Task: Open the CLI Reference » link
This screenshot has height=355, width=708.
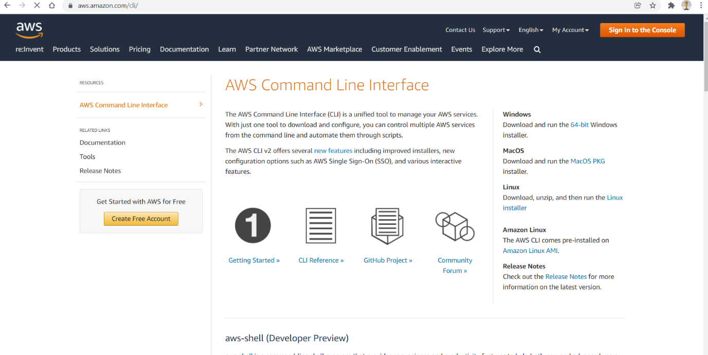Action: (x=321, y=260)
